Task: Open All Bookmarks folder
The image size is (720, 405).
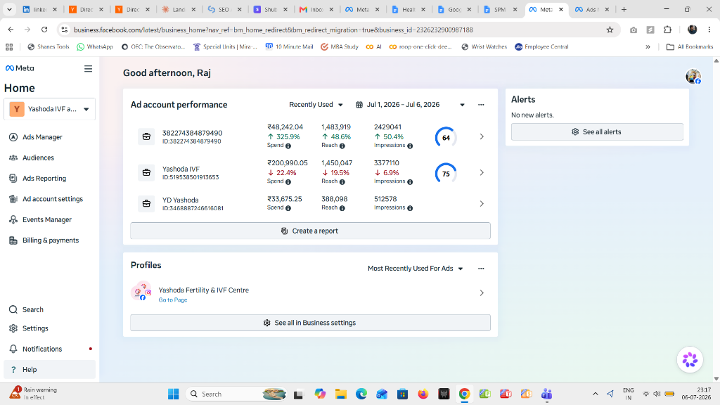Action: point(690,47)
